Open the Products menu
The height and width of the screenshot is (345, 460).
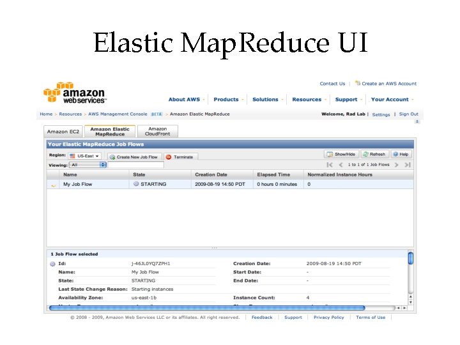click(228, 100)
